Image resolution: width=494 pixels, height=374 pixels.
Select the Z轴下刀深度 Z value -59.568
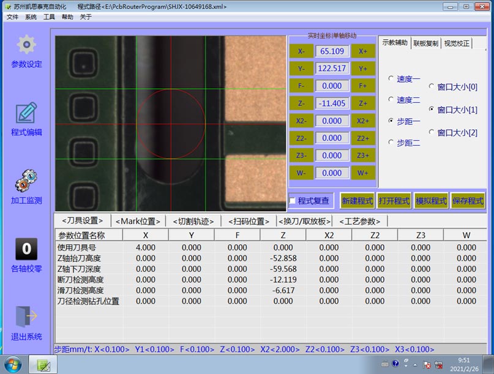(x=283, y=269)
